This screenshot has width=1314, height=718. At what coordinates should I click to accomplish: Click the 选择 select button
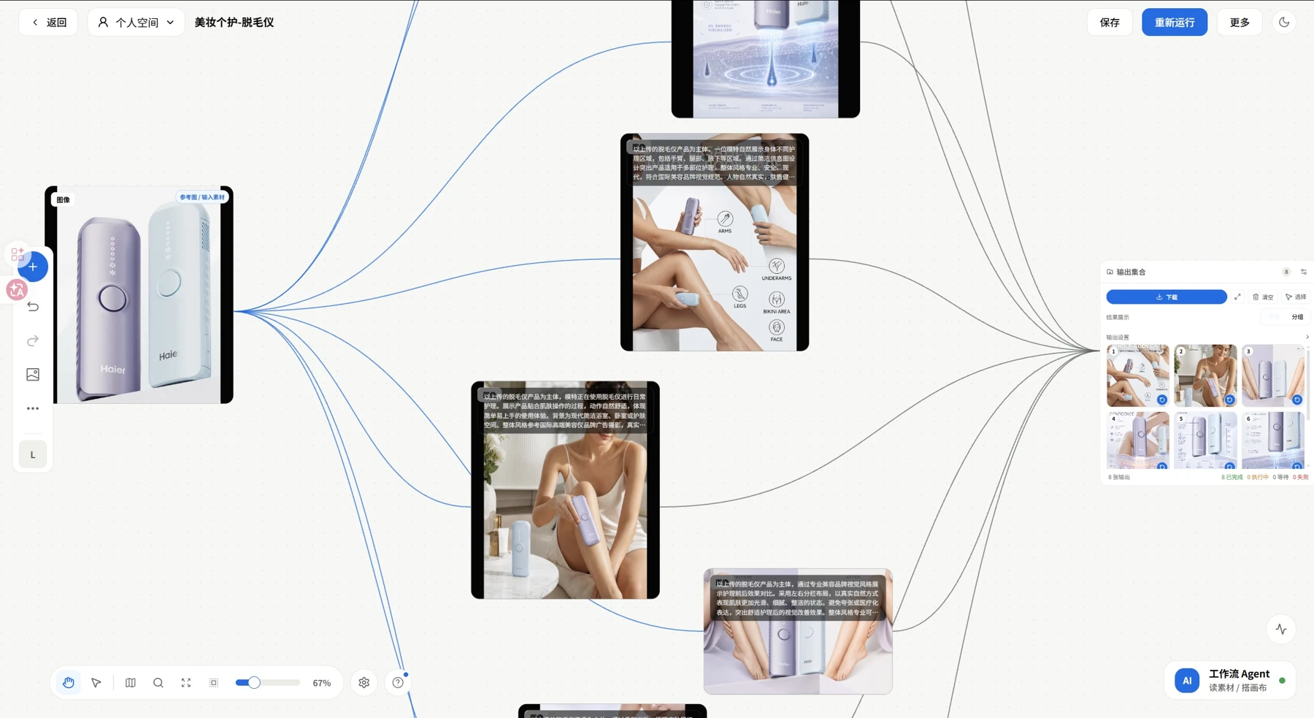1296,297
